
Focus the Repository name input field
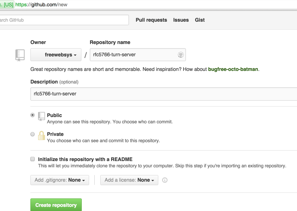(138, 55)
